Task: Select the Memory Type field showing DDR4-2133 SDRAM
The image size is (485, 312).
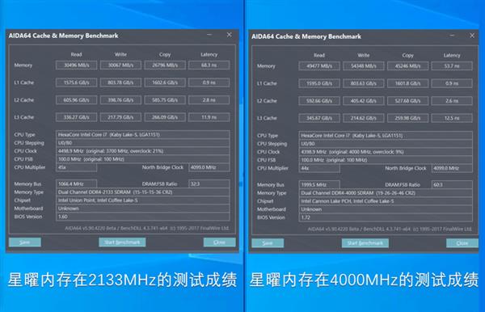Action: click(x=142, y=192)
